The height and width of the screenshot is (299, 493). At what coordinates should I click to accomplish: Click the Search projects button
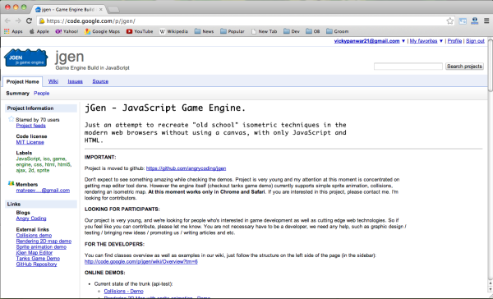pyautogui.click(x=464, y=67)
